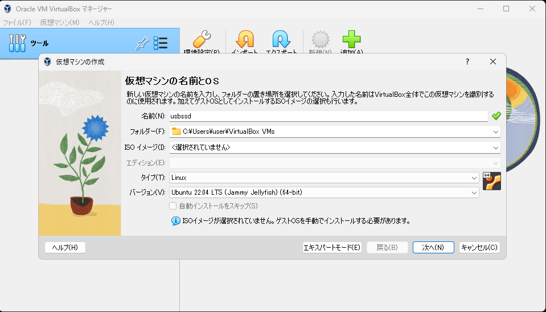
Task: Click the 次へ(N) button
Action: [433, 248]
